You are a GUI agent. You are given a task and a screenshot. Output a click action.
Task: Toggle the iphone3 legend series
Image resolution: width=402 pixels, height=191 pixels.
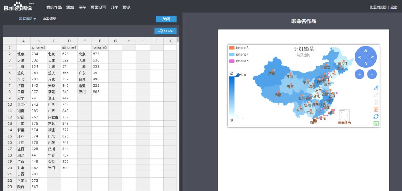click(x=239, y=48)
